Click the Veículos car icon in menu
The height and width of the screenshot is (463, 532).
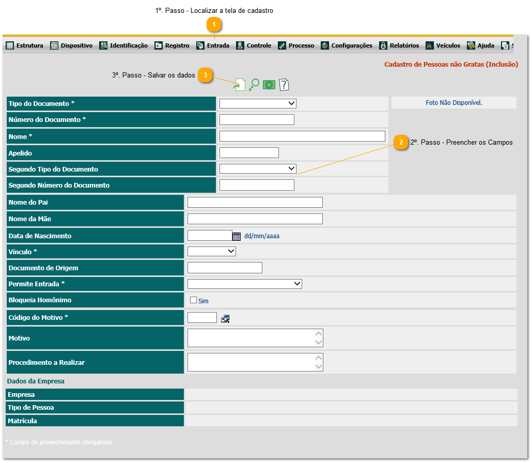430,45
